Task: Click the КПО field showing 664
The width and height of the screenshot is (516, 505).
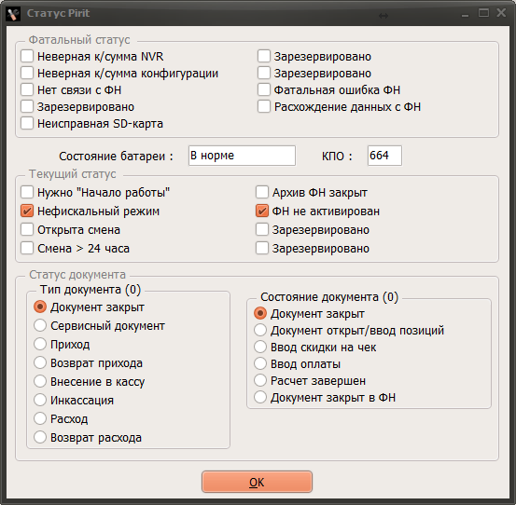Action: pos(384,156)
